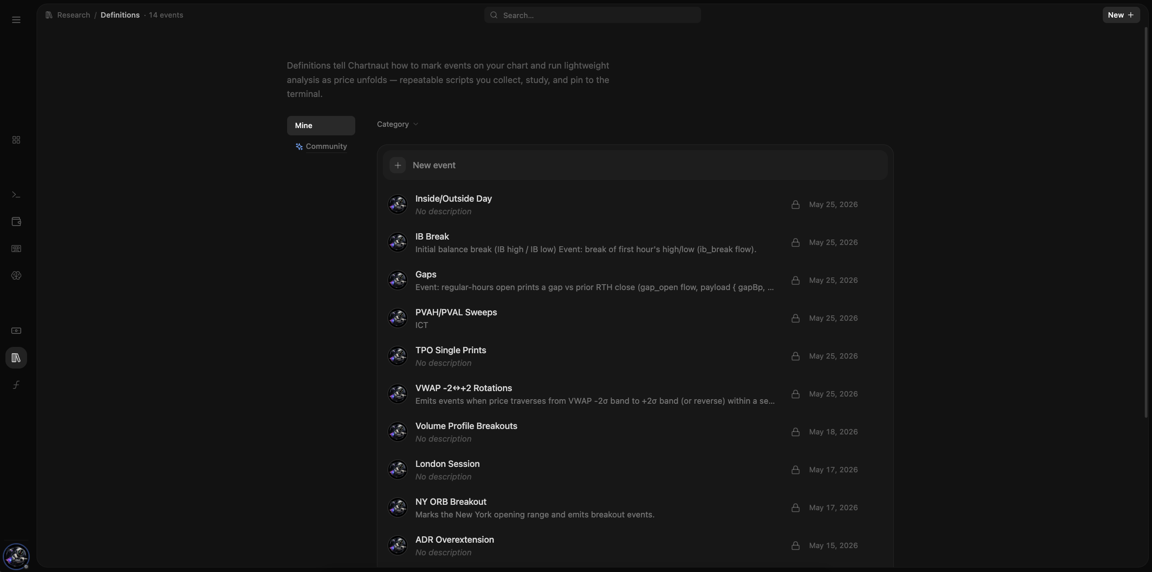
Task: Open the IB Break event row
Action: point(635,243)
